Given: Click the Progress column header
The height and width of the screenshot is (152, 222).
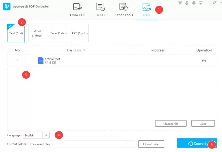Looking at the screenshot, I should tap(158, 50).
